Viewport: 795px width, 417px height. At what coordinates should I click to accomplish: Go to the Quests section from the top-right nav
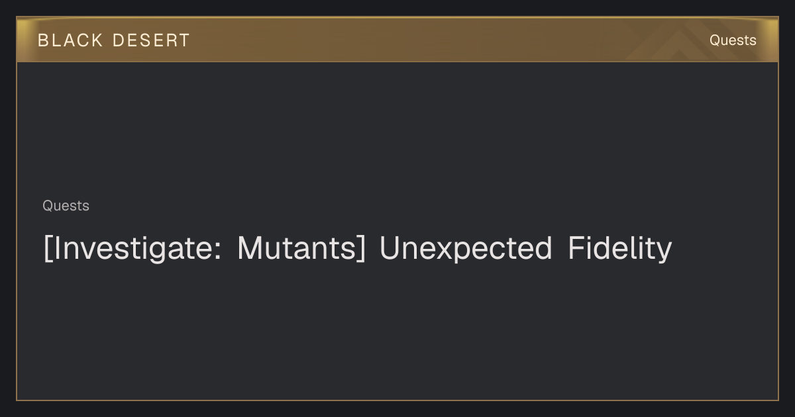point(733,40)
